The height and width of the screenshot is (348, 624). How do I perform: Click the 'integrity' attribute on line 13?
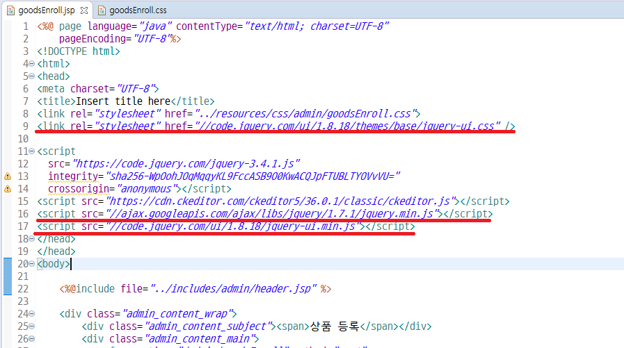(73, 176)
